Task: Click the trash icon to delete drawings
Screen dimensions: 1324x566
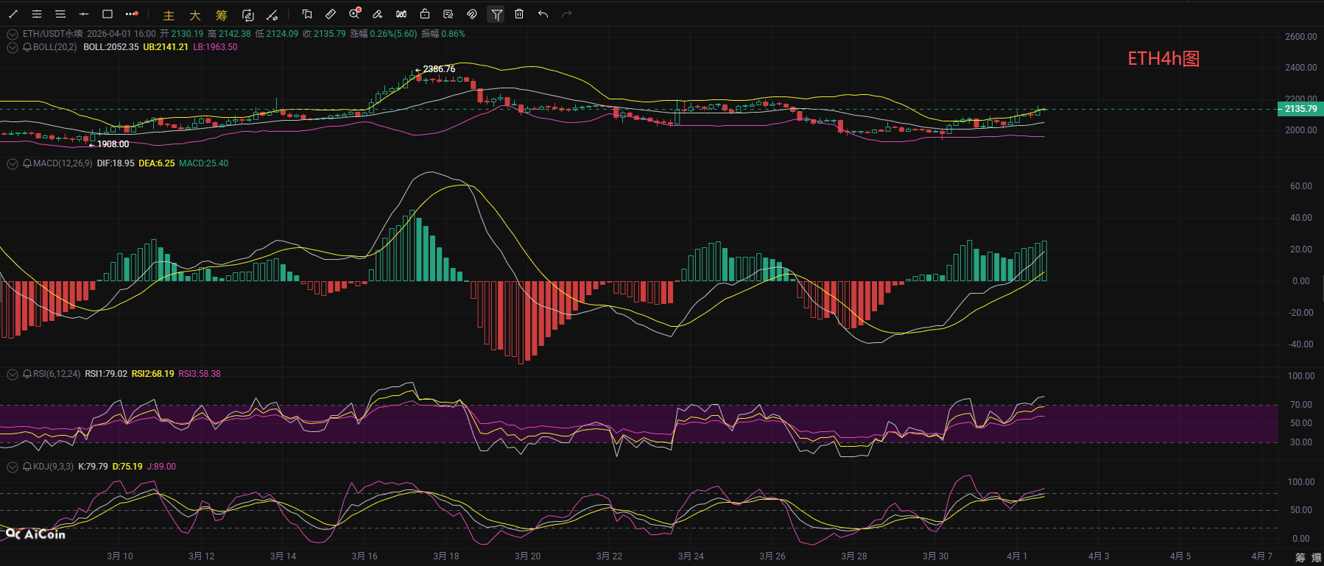Action: coord(519,14)
